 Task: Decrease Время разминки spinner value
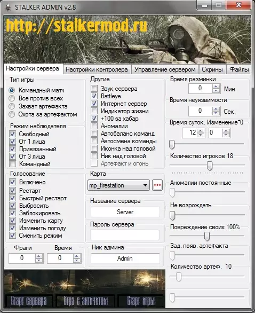216,91
